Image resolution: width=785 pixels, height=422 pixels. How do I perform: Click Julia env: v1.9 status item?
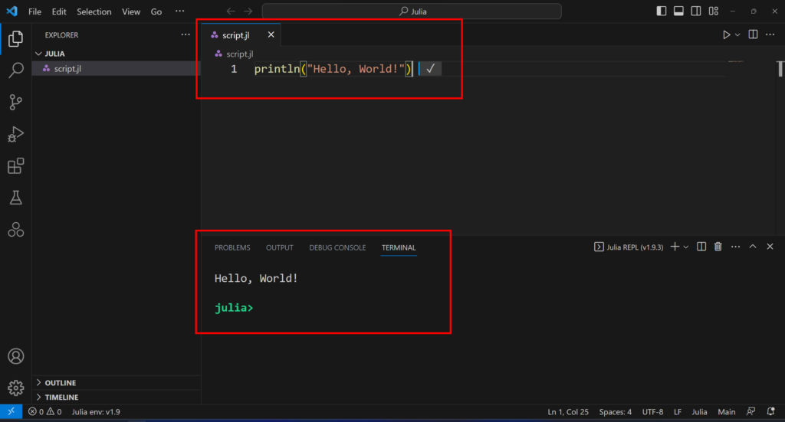pyautogui.click(x=96, y=411)
